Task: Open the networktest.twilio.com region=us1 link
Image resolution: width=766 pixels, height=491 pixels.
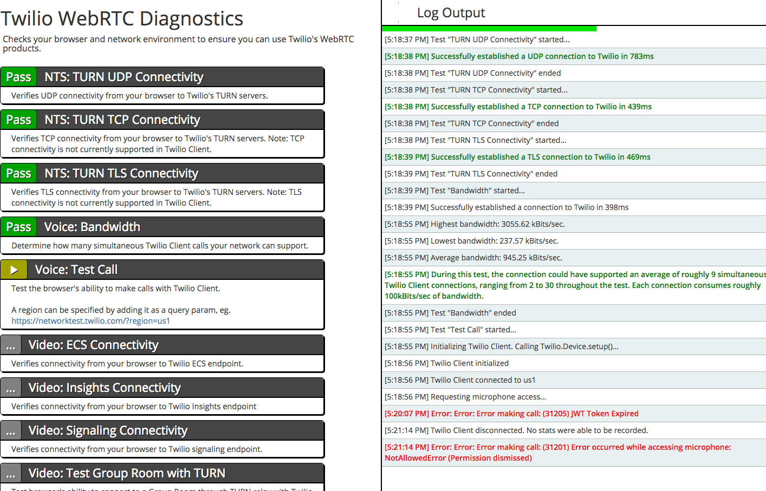Action: (90, 321)
